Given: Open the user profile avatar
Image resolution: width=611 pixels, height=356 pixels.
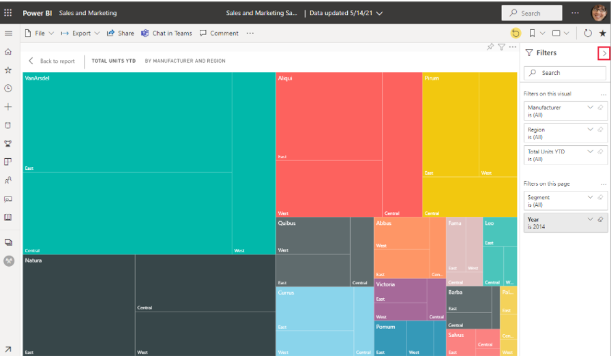Looking at the screenshot, I should [x=599, y=12].
